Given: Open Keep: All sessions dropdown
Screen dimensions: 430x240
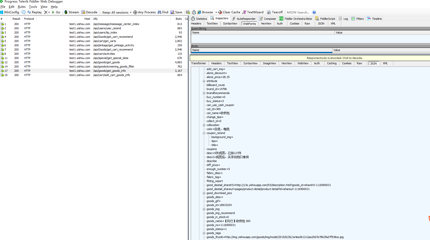Looking at the screenshot, I should pyautogui.click(x=117, y=12).
